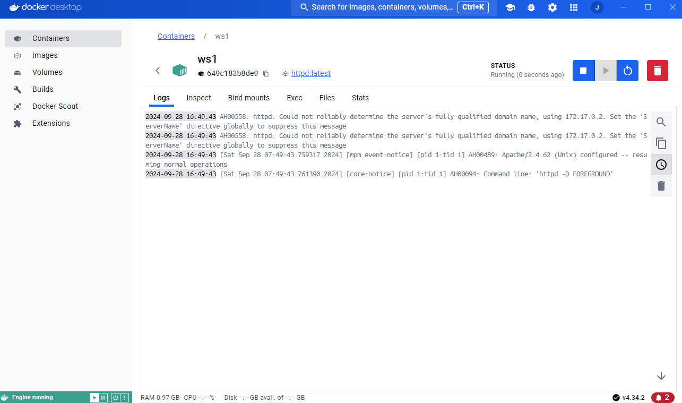Click the 'httpd -D FOREGROUND' log line
Image resolution: width=682 pixels, height=403 pixels.
[x=379, y=174]
